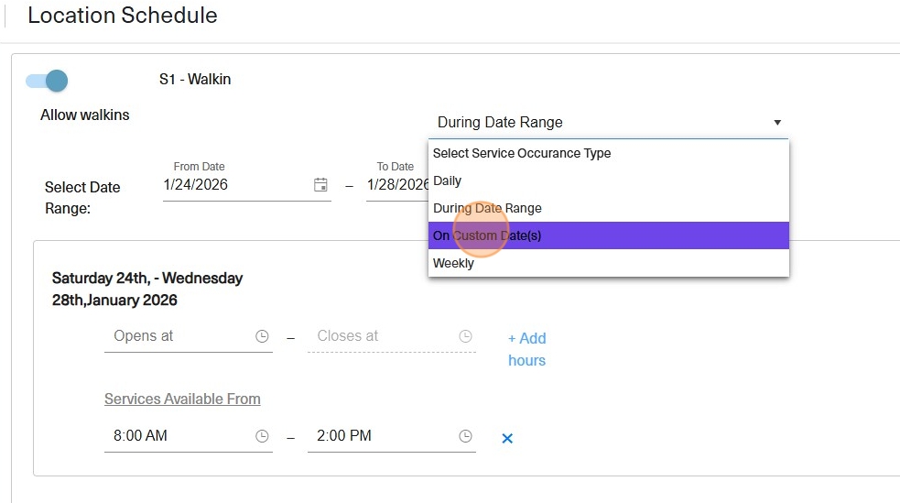Viewport: 900px width, 503px height.
Task: Select On Custom Date(s) option
Action: pyautogui.click(x=487, y=235)
